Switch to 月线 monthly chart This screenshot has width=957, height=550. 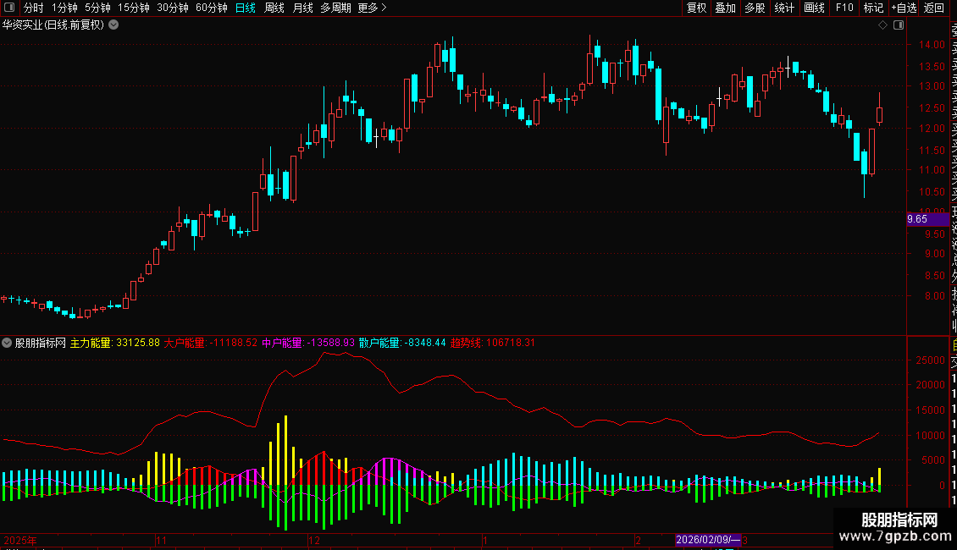coord(302,8)
